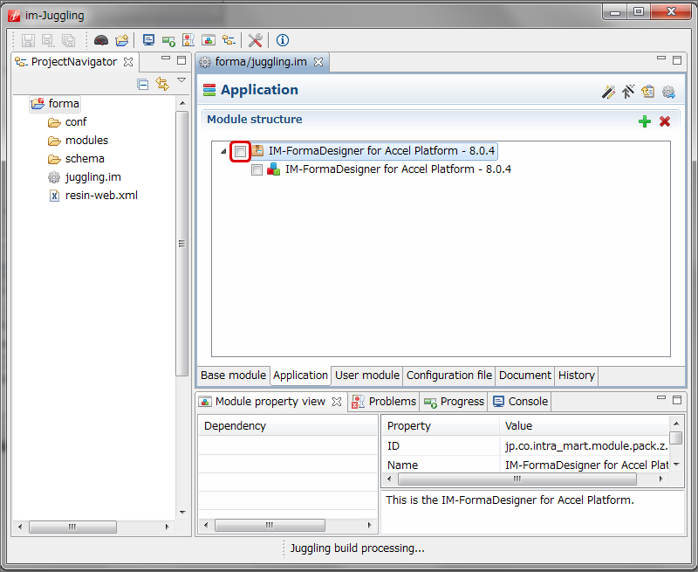Select parent IM-FormaDesigner for Accel Platform row

381,151
